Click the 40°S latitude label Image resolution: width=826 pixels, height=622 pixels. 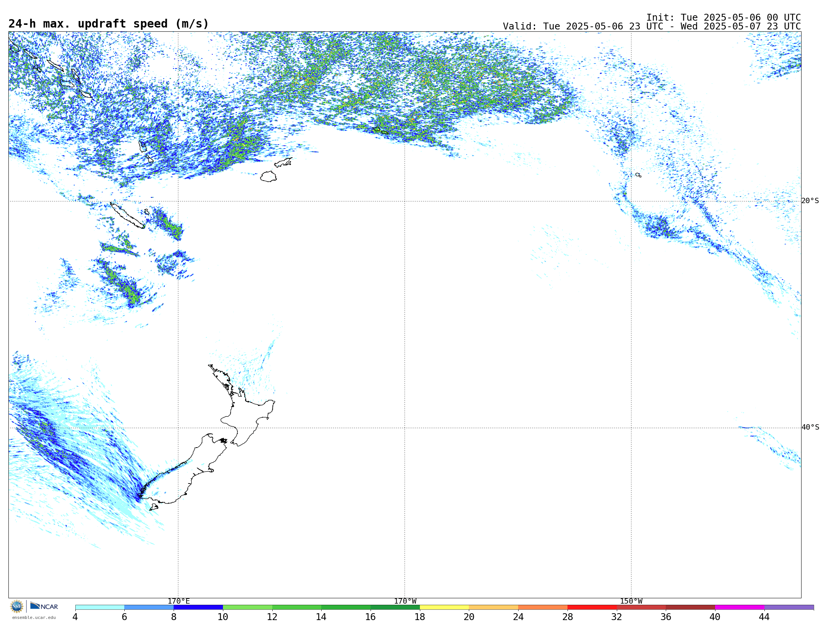pyautogui.click(x=810, y=427)
